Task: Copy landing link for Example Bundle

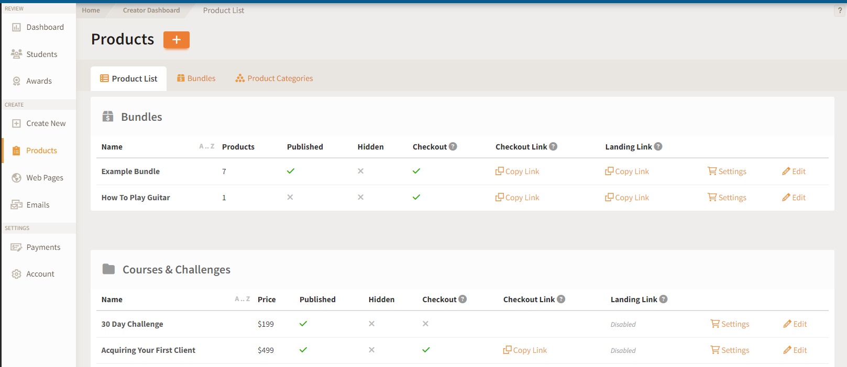Action: 627,171
